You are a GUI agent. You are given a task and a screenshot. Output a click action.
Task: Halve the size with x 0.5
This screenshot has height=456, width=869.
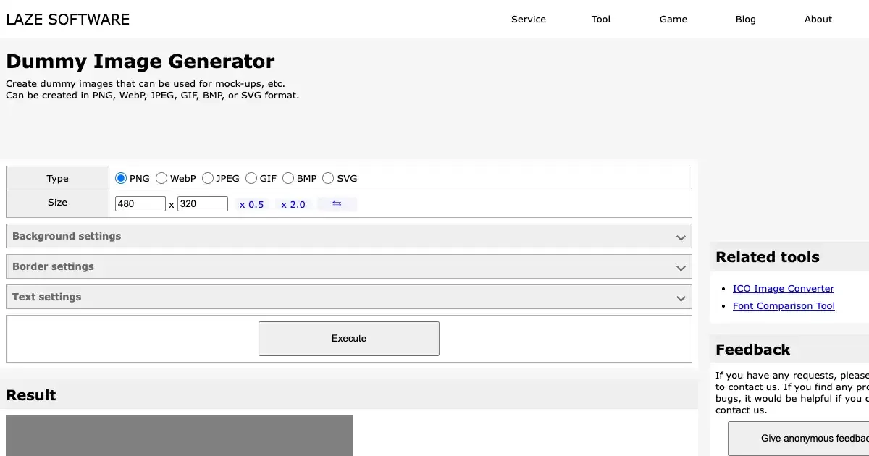point(251,205)
